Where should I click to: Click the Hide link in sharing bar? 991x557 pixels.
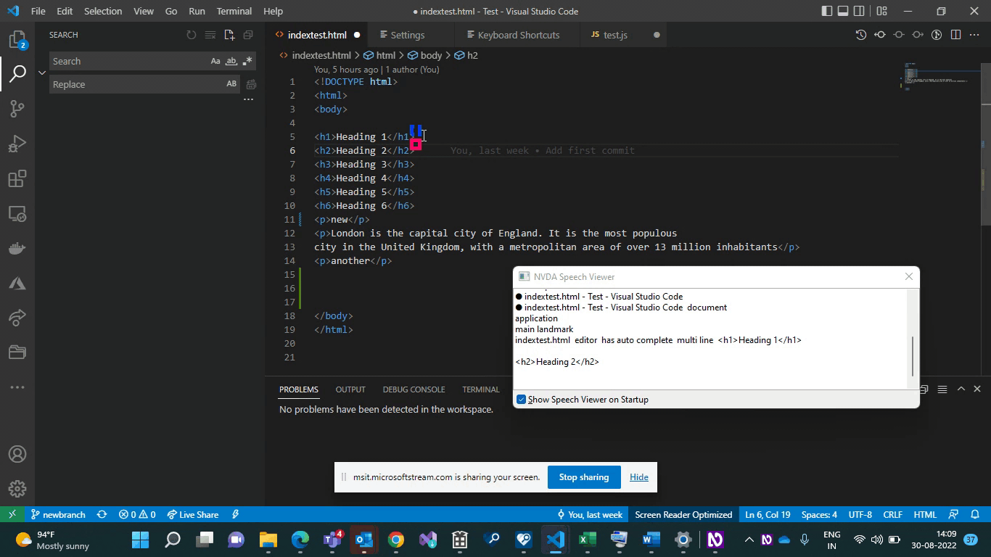pyautogui.click(x=639, y=477)
